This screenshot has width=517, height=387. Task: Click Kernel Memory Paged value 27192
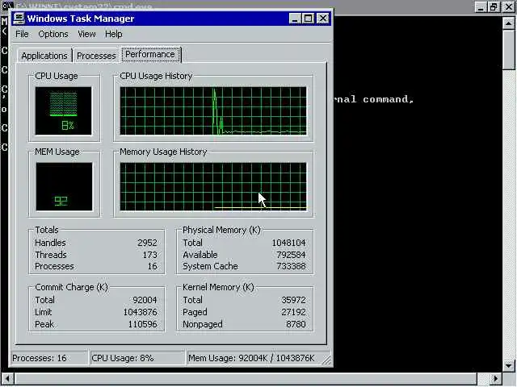tap(293, 312)
